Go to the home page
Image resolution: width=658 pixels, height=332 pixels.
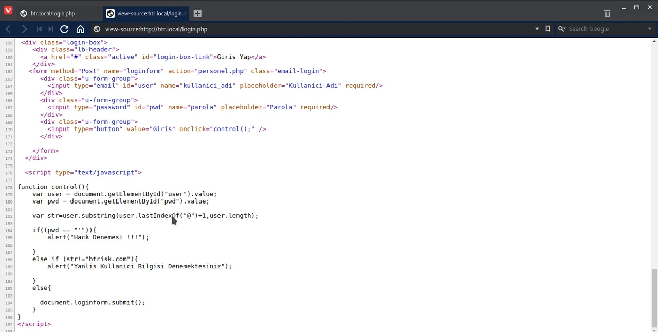coord(80,29)
